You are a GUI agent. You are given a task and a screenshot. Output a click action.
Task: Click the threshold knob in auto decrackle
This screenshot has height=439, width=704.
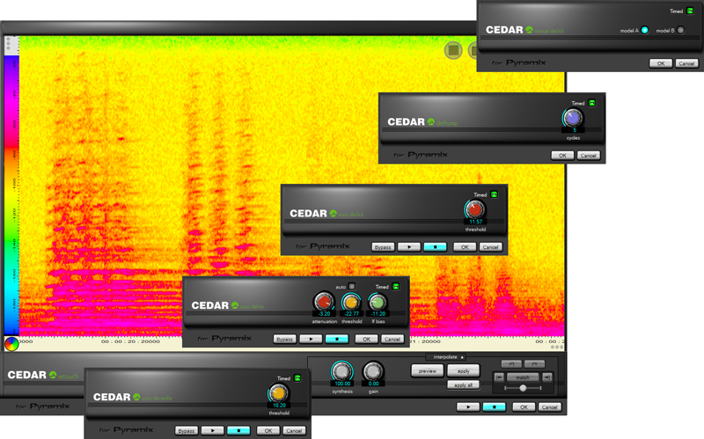(278, 393)
